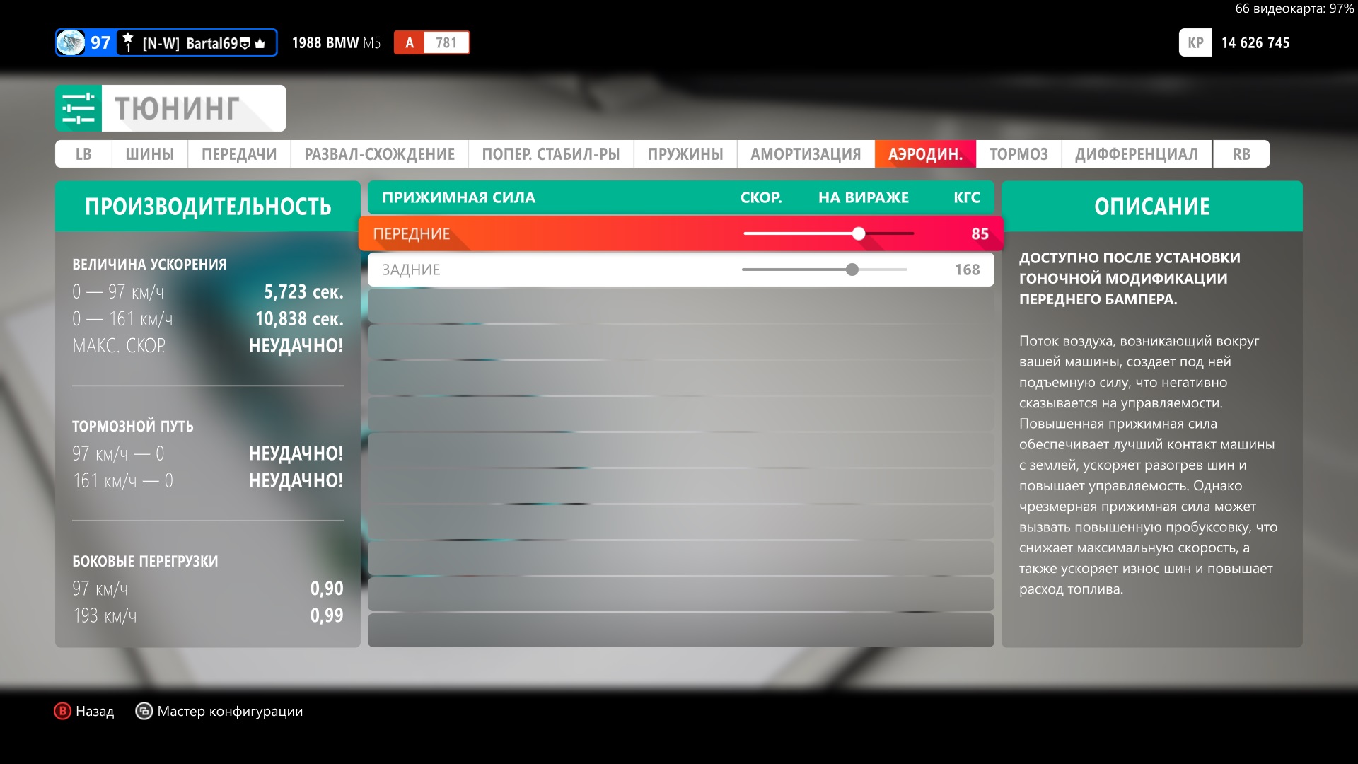Click the Мастер конфигурации button icon
Screen dimensions: 1358x764
144,711
